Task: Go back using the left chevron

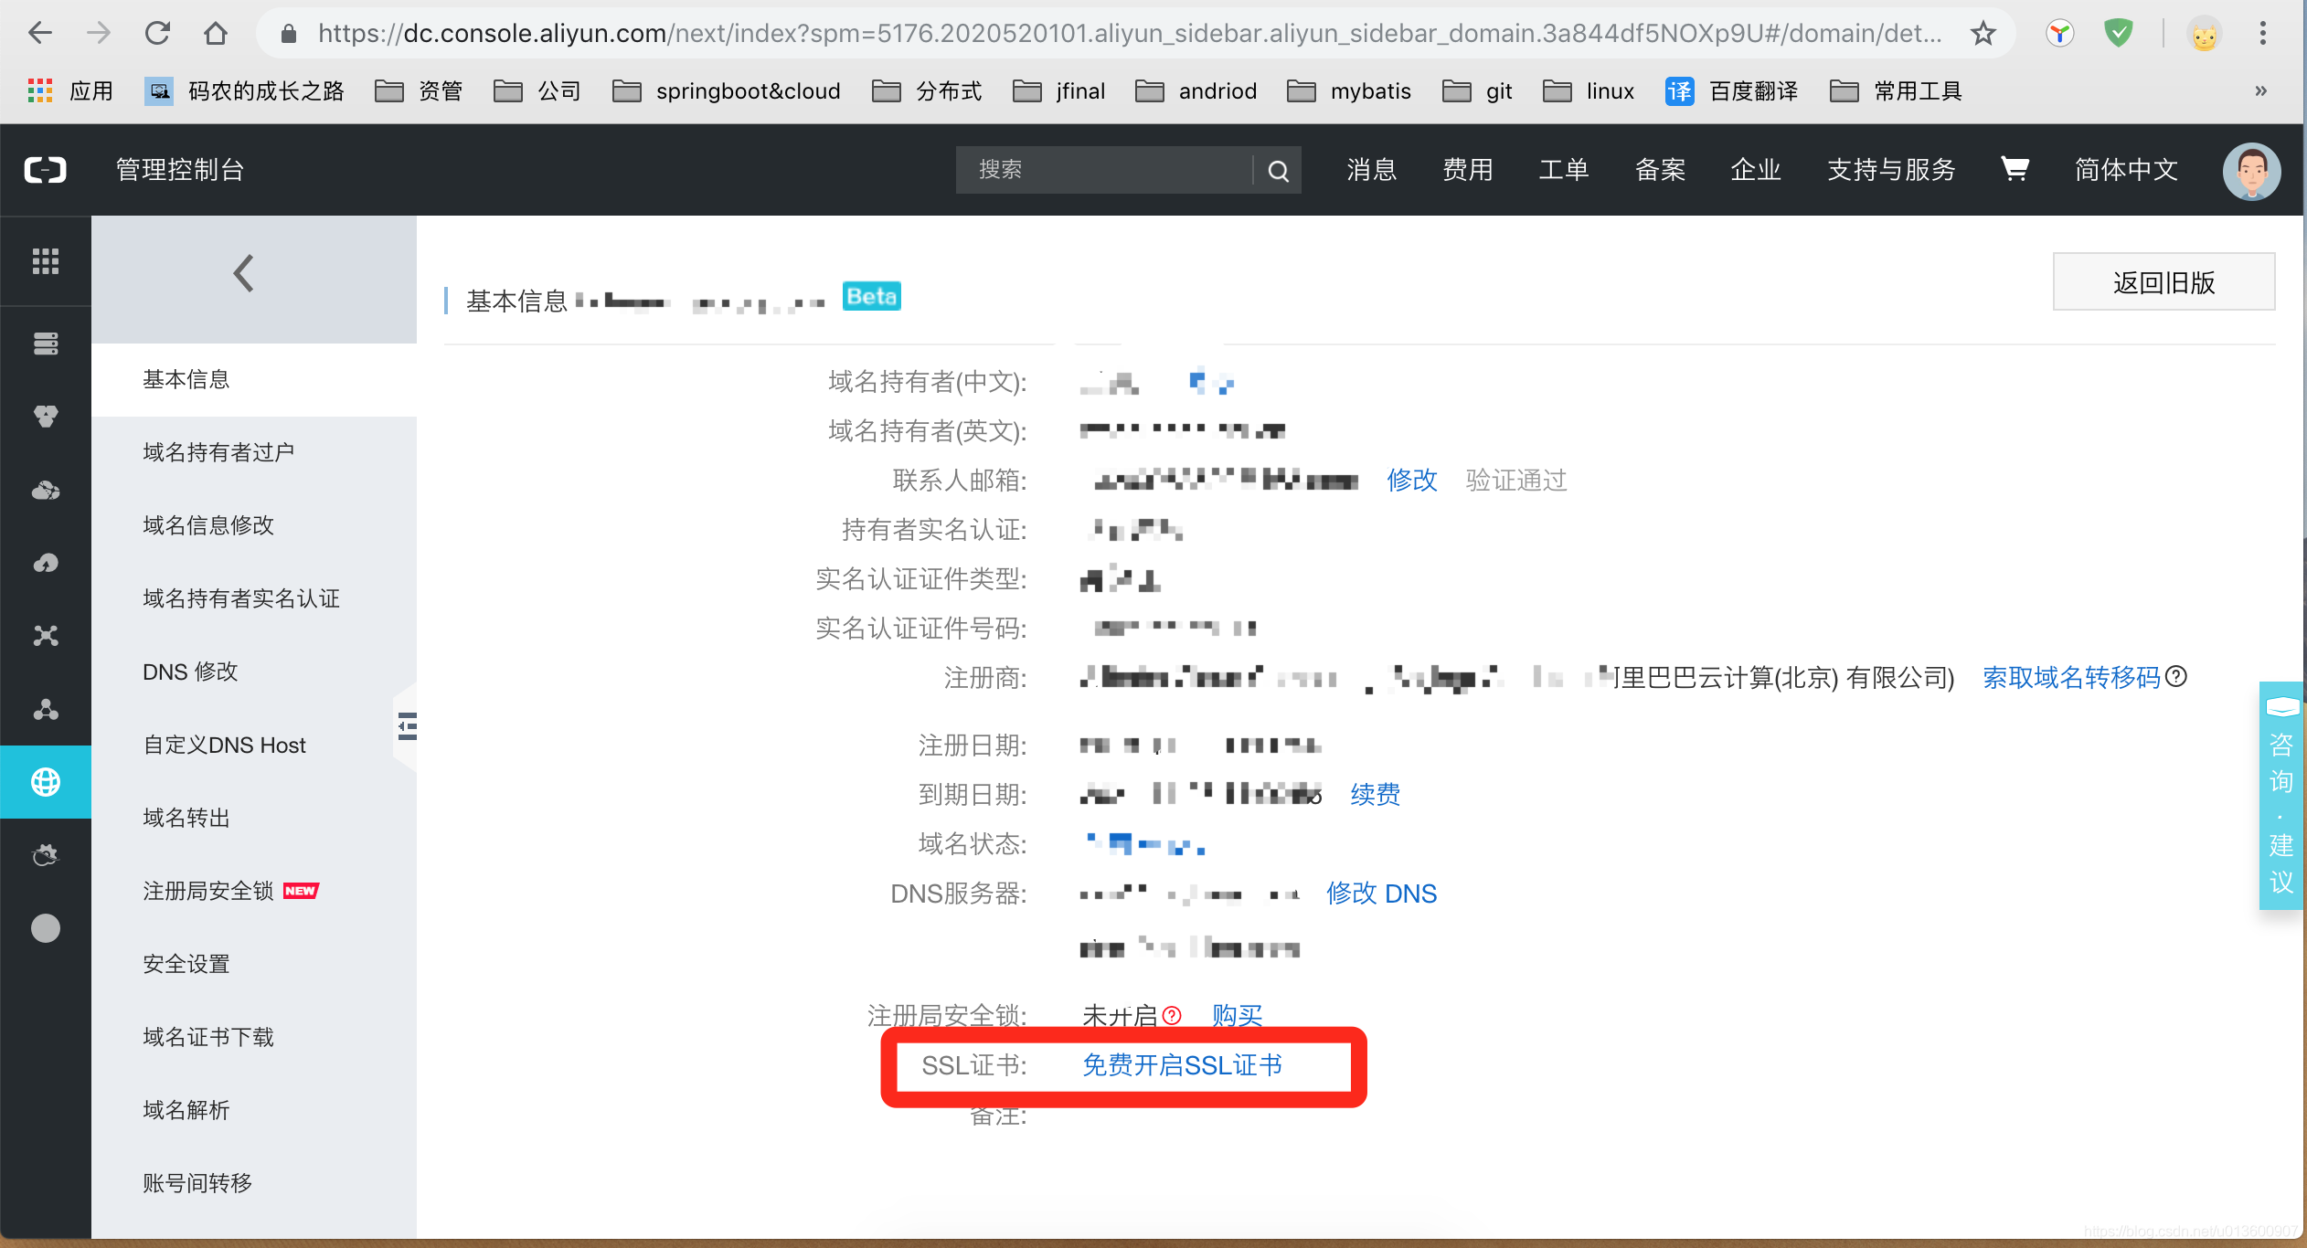Action: coord(243,273)
